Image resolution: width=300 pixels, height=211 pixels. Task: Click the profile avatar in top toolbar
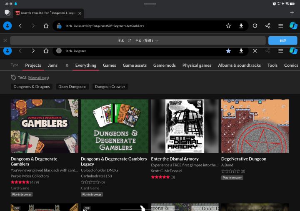click(7, 26)
